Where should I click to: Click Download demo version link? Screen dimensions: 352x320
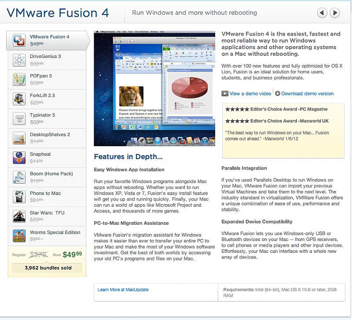[307, 93]
